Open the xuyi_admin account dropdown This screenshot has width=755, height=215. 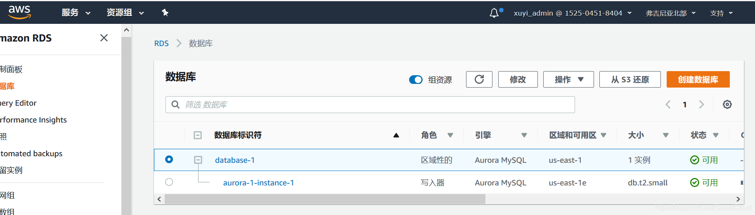click(x=573, y=13)
